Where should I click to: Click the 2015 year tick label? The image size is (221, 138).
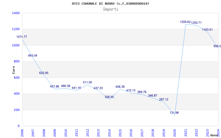pyautogui.click(x=120, y=132)
